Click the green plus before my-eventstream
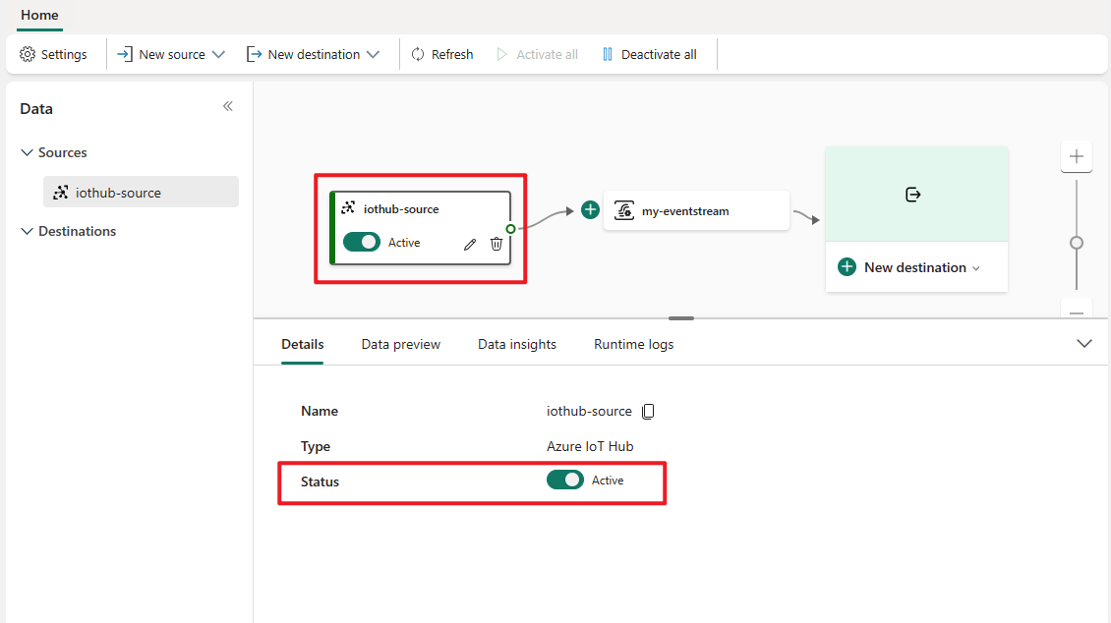The width and height of the screenshot is (1111, 623). click(x=590, y=209)
